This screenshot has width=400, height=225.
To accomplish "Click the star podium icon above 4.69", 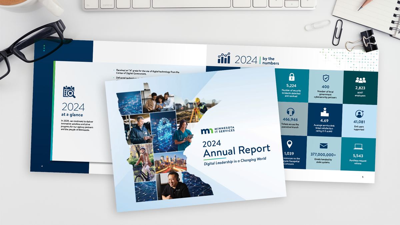I will [x=324, y=112].
